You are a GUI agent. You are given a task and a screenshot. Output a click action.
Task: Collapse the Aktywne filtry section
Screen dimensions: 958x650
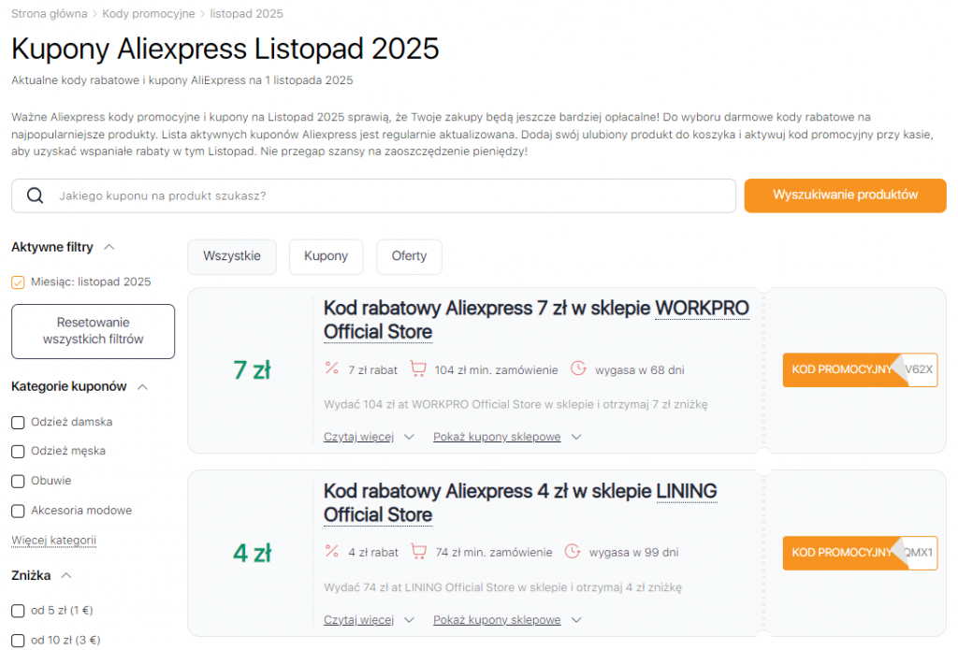[x=109, y=247]
